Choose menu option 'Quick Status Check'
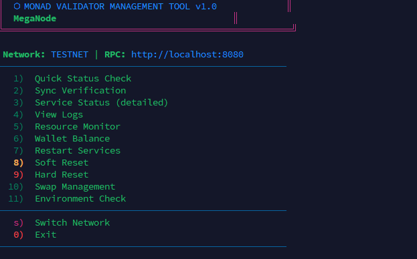 [83, 79]
